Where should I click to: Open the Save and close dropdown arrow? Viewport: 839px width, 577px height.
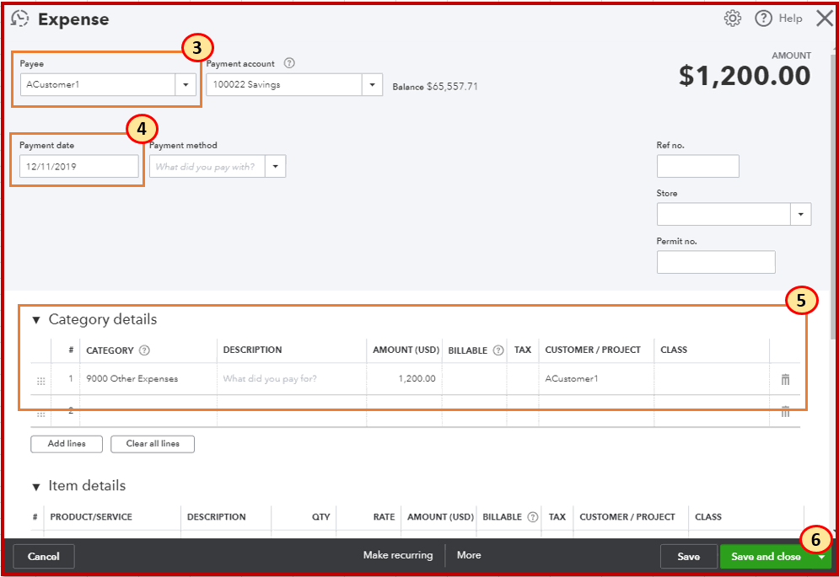pos(821,557)
